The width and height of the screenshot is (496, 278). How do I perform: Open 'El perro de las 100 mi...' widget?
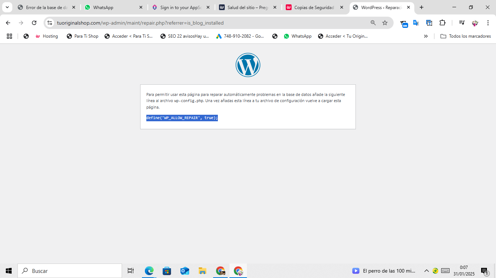point(384,271)
